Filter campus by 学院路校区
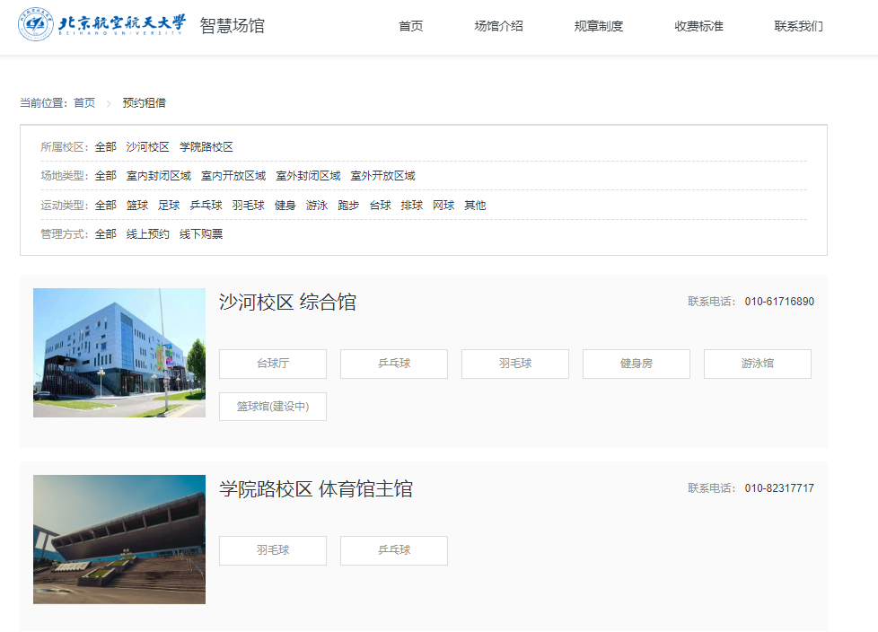This screenshot has width=878, height=632. (206, 147)
